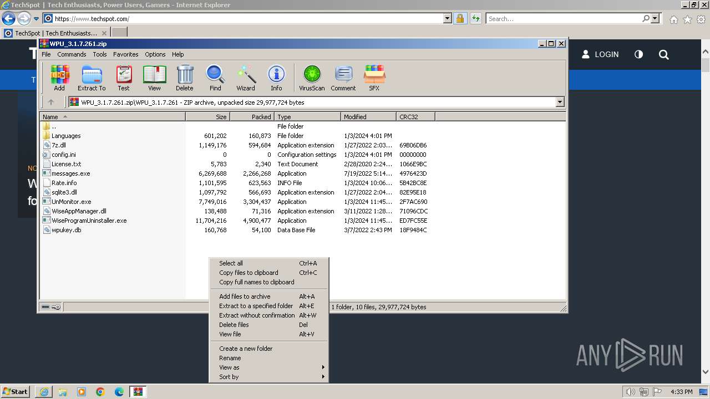Click the IE address bar
Image resolution: width=710 pixels, height=399 pixels.
click(244, 18)
